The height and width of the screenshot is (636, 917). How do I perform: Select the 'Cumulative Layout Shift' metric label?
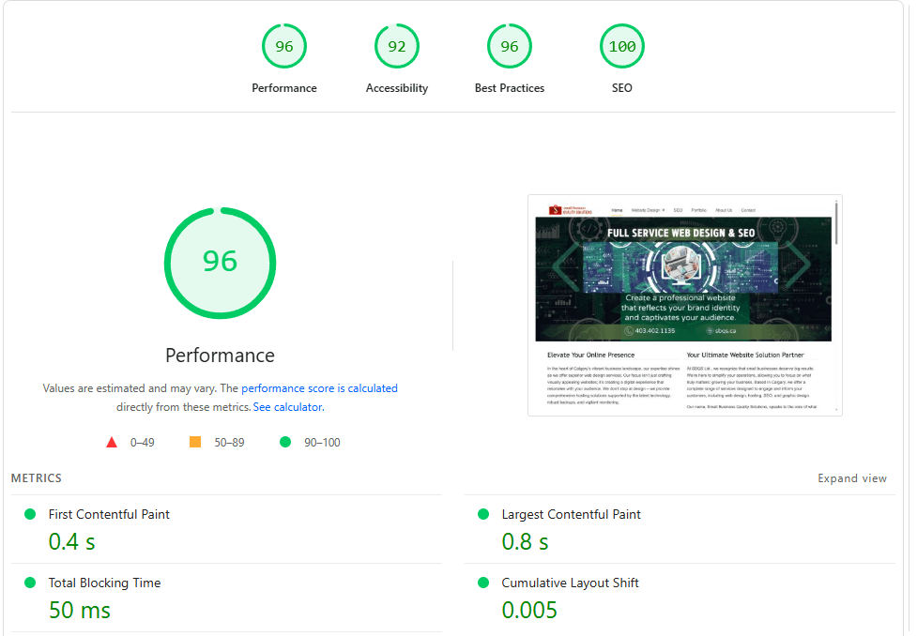[x=570, y=583]
